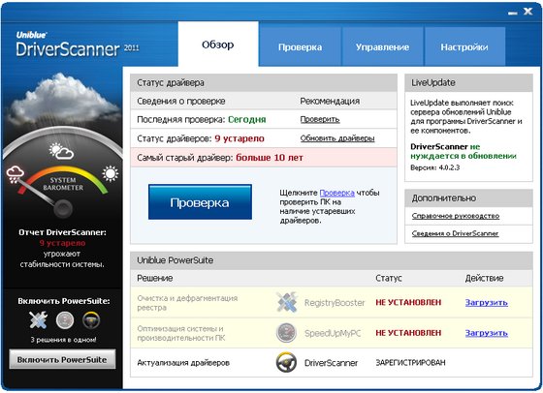The width and height of the screenshot is (543, 393).
Task: Open the Сведения о DriverScanner link
Action: click(x=455, y=233)
